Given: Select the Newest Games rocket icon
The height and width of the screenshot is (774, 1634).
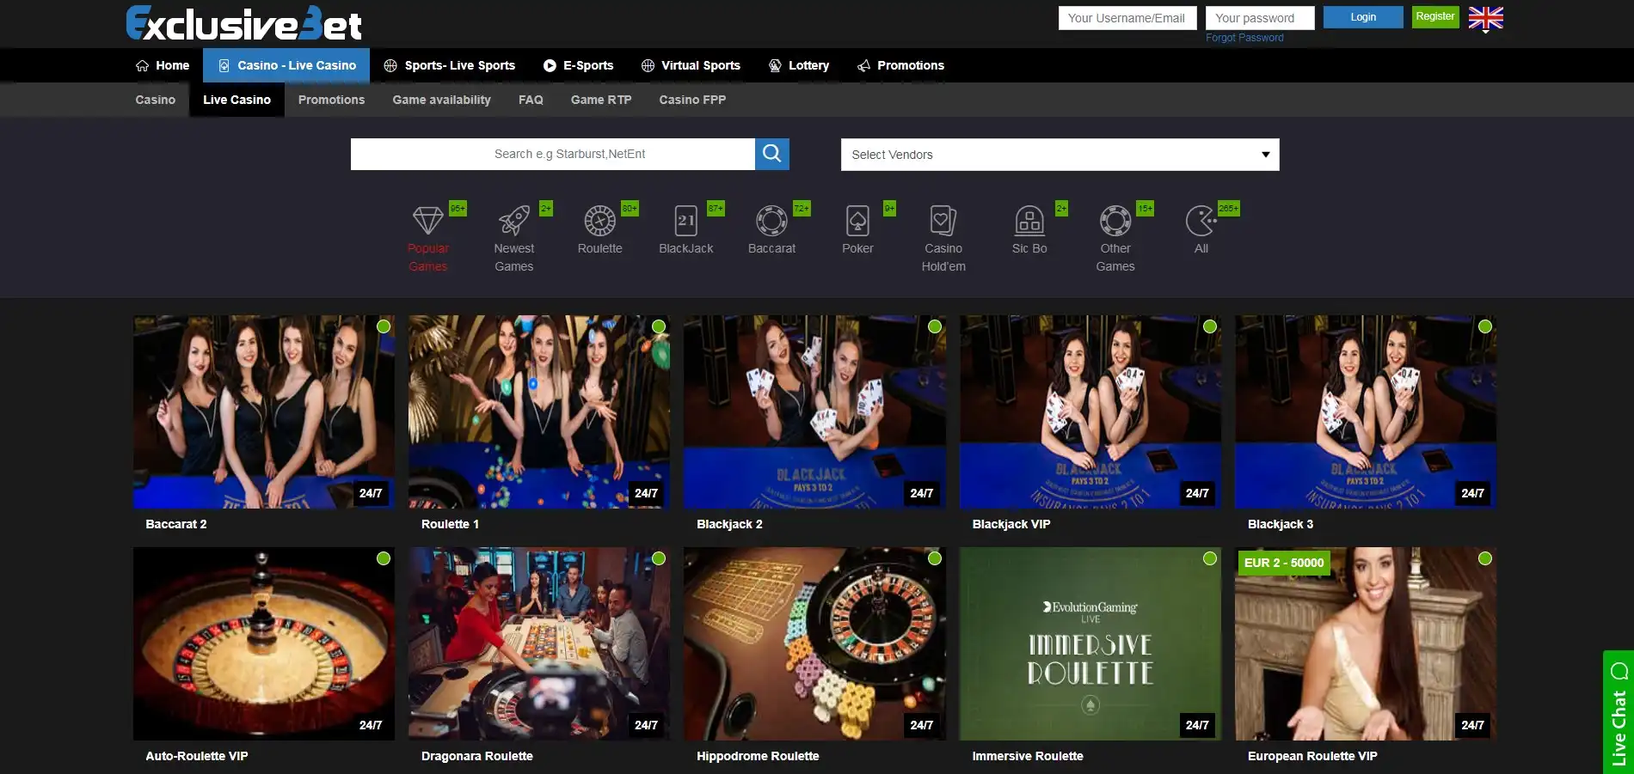Looking at the screenshot, I should click(513, 221).
